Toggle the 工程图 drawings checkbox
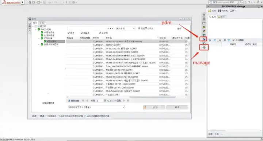This screenshot has width=263, height=141. (100, 33)
